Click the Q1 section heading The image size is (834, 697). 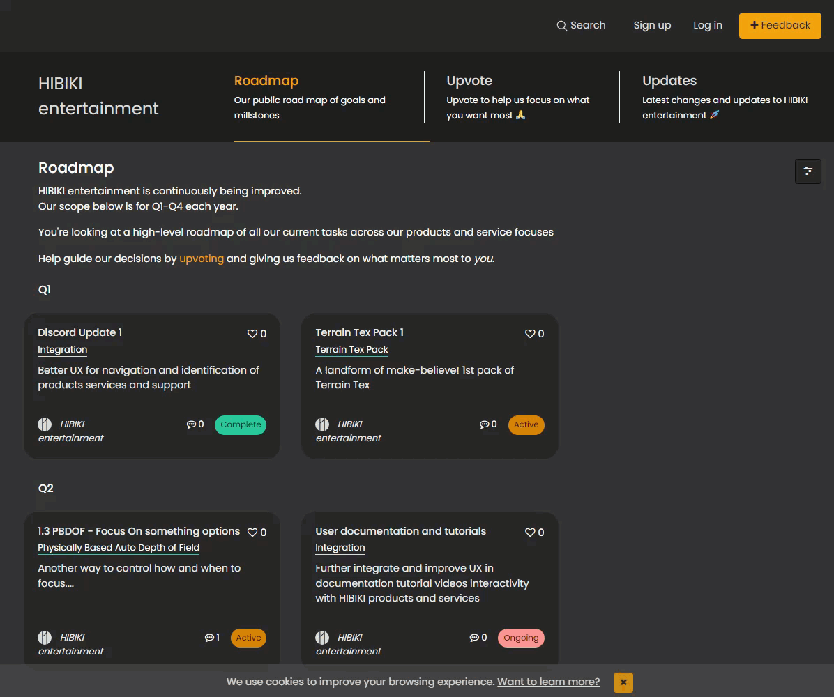[x=45, y=290]
